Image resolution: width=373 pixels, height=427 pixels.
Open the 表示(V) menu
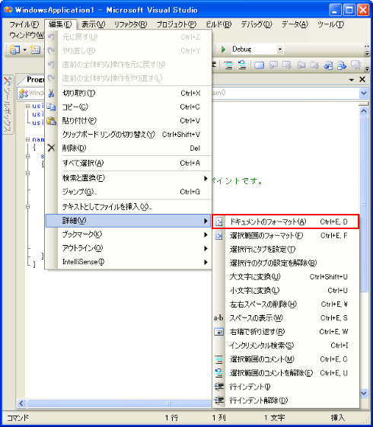click(93, 24)
